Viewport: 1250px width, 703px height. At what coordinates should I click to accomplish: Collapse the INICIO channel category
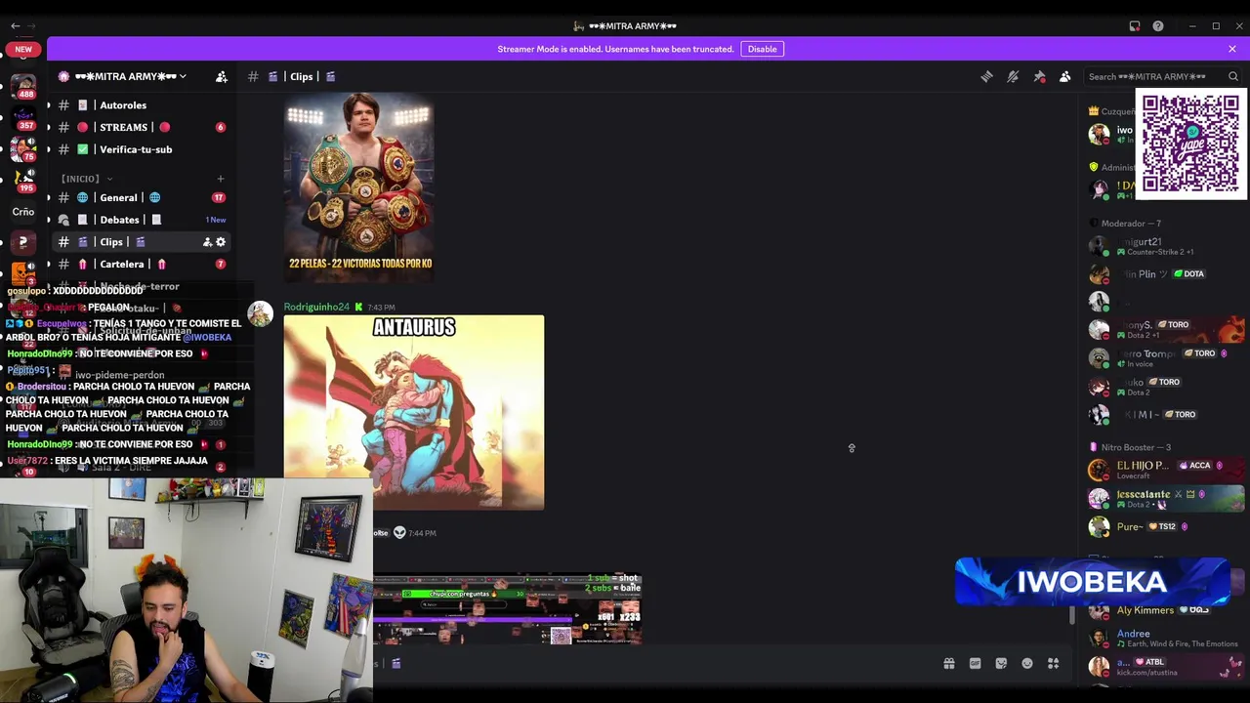click(x=85, y=179)
